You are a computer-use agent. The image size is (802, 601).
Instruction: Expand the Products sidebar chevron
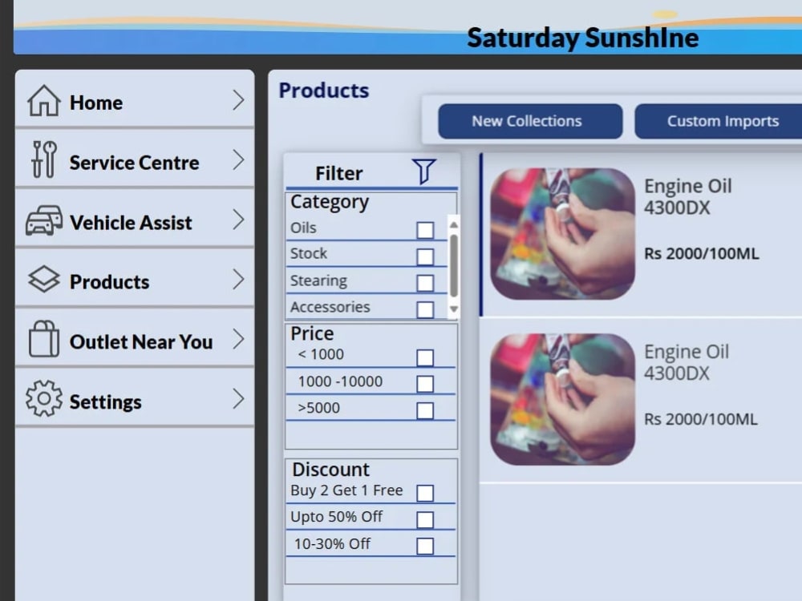point(238,280)
